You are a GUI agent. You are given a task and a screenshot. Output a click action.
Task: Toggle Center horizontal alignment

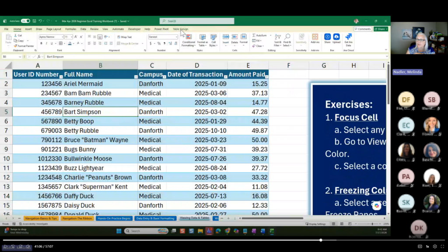coord(94,43)
